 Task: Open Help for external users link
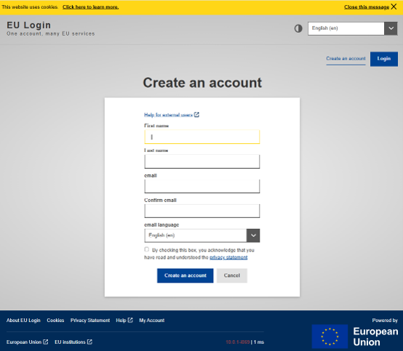172,115
